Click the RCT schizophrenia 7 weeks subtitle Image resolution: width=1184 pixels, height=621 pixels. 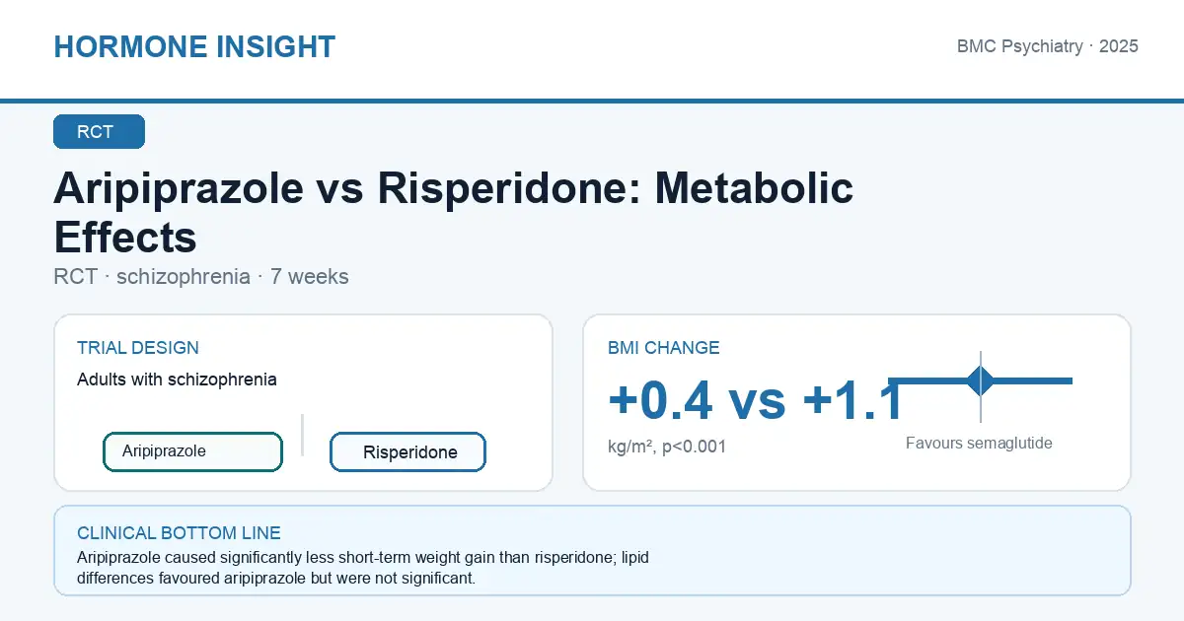coord(201,277)
